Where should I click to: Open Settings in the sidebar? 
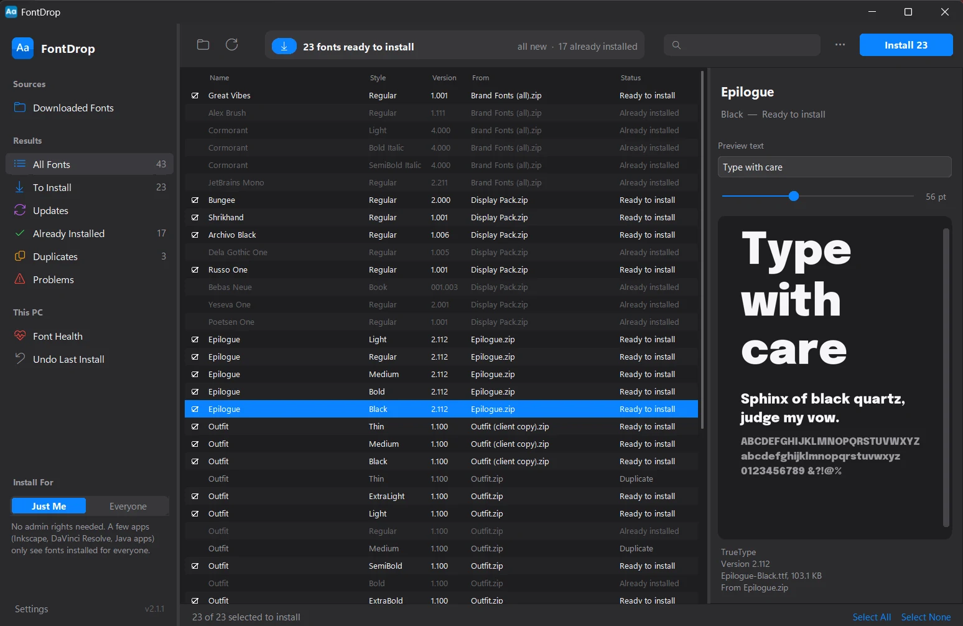32,609
